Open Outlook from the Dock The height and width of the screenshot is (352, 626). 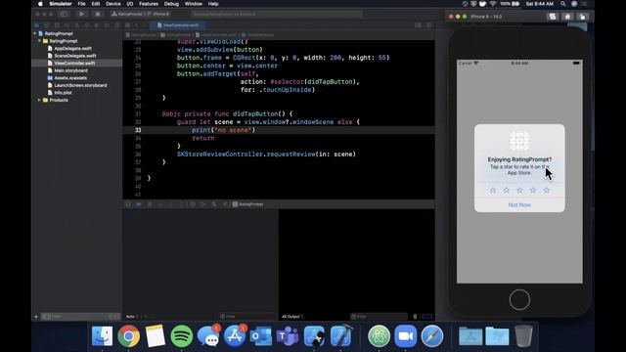(261, 336)
